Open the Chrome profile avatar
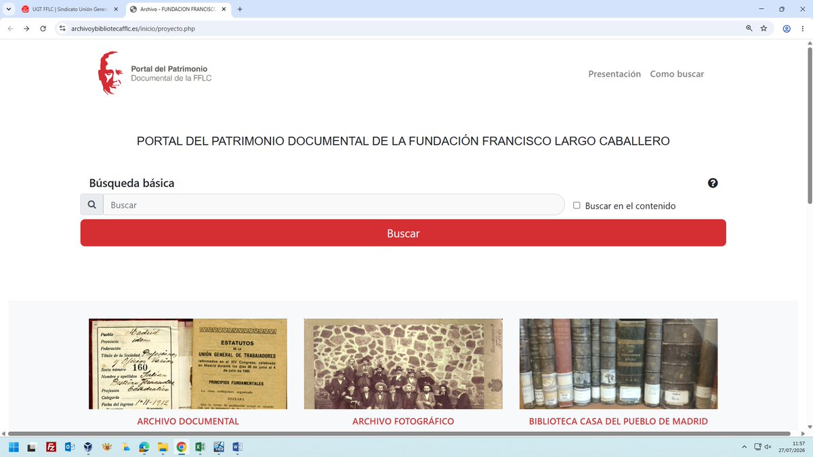 click(x=787, y=28)
